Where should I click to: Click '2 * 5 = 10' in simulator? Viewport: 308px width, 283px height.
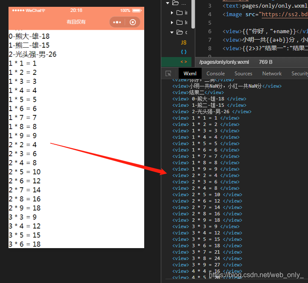click(x=25, y=172)
